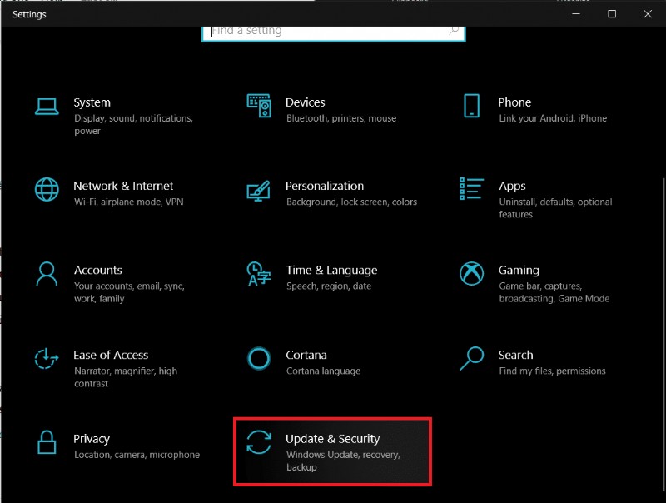Click search magnifier in the search box
Screen dimensions: 666x503
point(454,31)
